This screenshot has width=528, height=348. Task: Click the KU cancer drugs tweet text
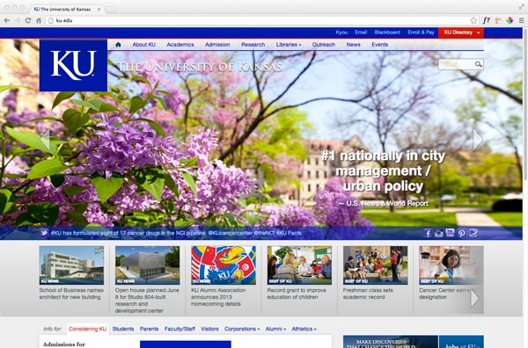pyautogui.click(x=176, y=233)
